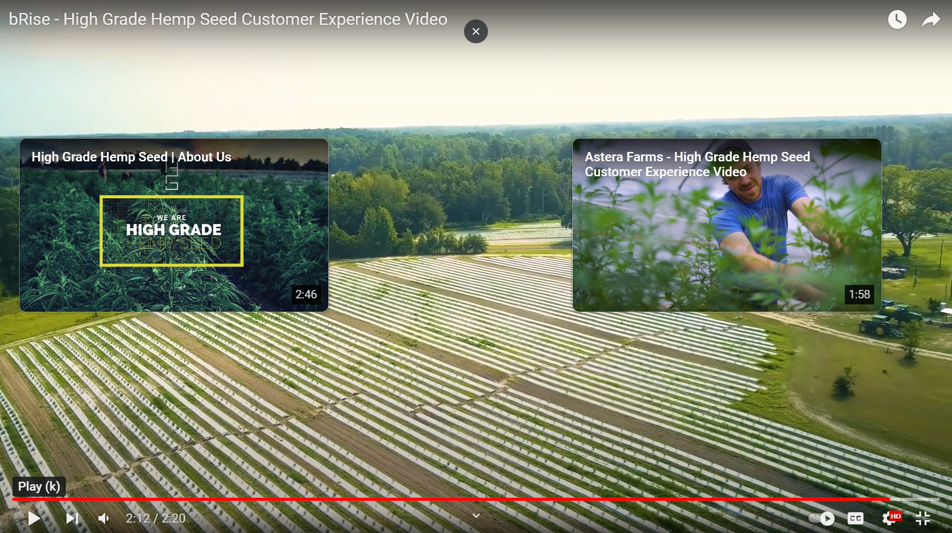The image size is (952, 533).
Task: Skip to the next video
Action: coord(72,519)
